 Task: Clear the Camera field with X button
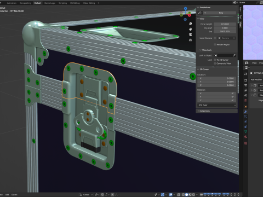pyautogui.click(x=234, y=38)
